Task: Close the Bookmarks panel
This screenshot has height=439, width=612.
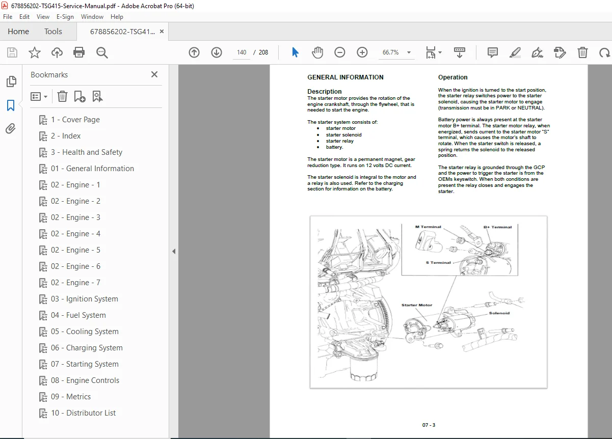Action: pyautogui.click(x=154, y=74)
